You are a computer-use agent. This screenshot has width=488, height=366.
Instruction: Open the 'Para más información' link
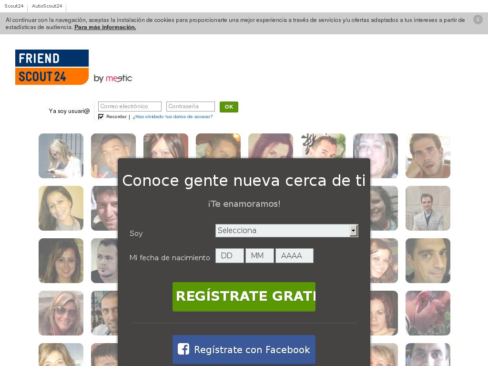[x=105, y=27]
